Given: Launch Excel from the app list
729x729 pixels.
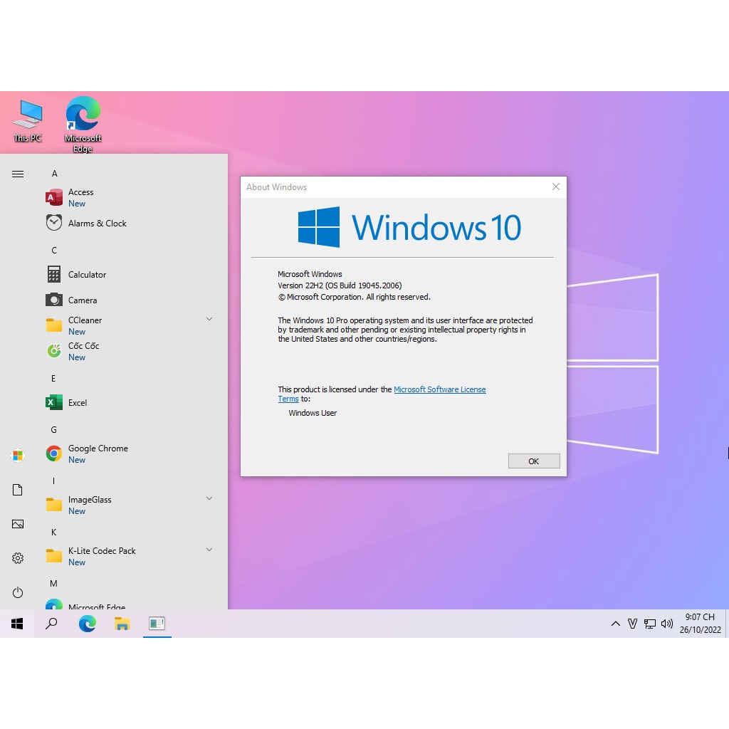Looking at the screenshot, I should pyautogui.click(x=77, y=402).
